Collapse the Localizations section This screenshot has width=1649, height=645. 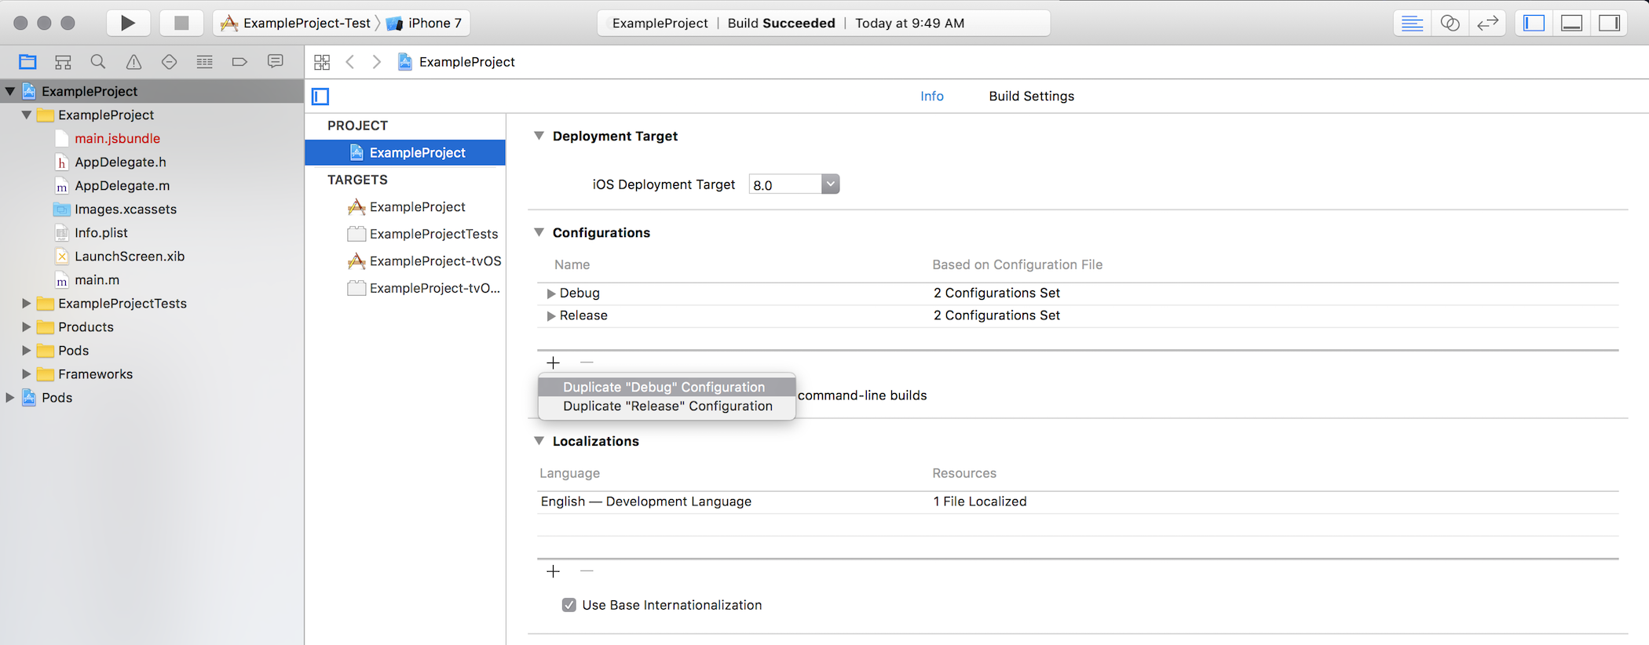[539, 441]
